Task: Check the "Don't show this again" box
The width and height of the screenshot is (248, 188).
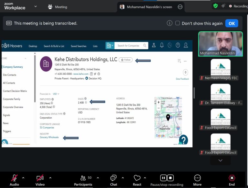Action: (x=178, y=23)
